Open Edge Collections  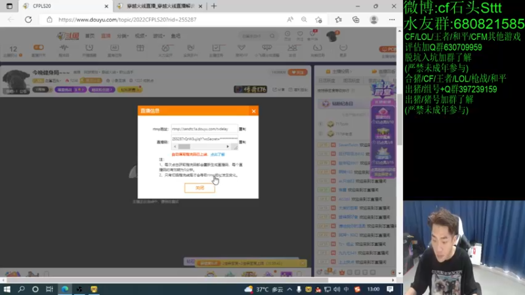click(x=356, y=20)
